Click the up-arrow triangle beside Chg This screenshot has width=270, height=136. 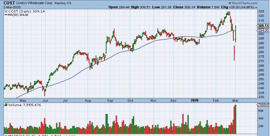(x=256, y=7)
